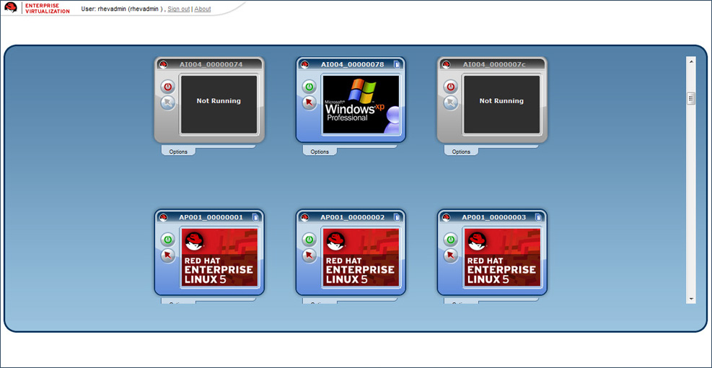The width and height of the screenshot is (712, 368).
Task: Click the document icon on AP001_00000002 title
Action: tap(397, 218)
